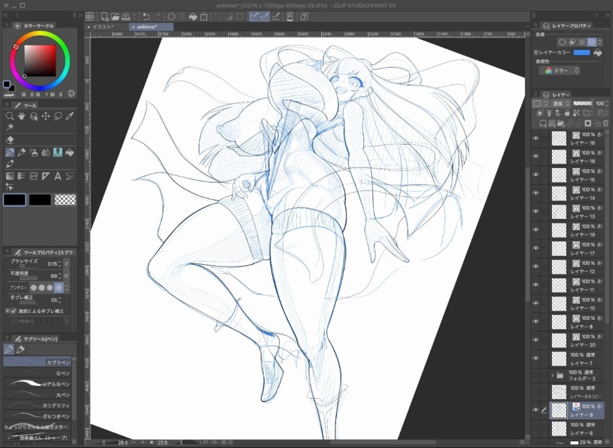The width and height of the screenshot is (613, 448).
Task: Select the Blend tool with two drops
Action: (46, 153)
